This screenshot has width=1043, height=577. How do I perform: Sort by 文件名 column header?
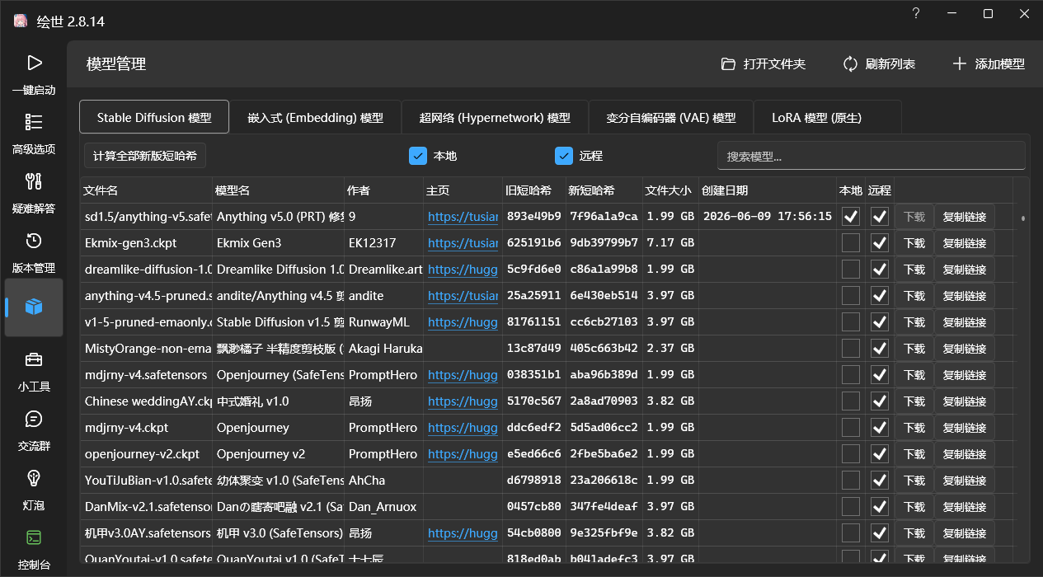point(146,190)
